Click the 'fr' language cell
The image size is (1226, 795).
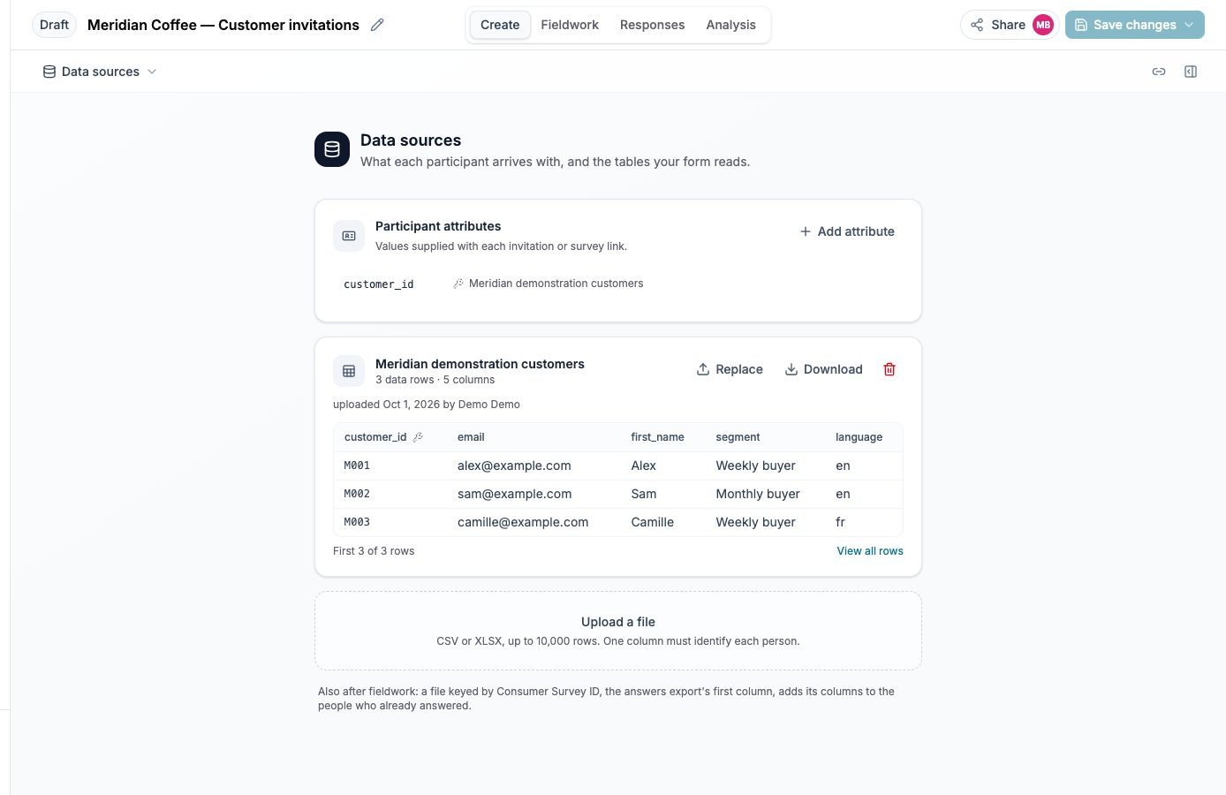[x=840, y=522]
